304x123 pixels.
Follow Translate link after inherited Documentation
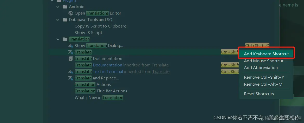point(160,65)
